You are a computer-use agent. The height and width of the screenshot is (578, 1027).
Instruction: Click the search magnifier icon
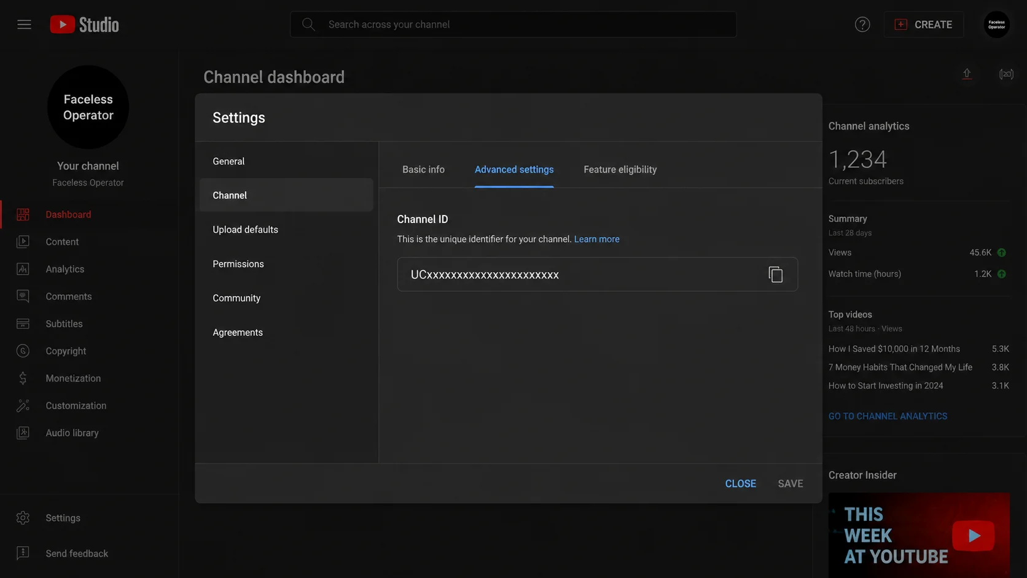click(x=308, y=25)
